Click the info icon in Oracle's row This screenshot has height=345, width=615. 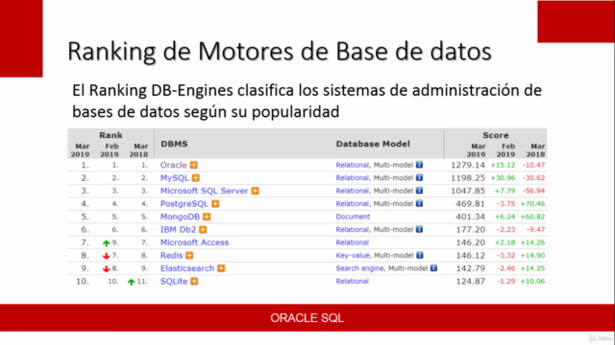(x=419, y=165)
